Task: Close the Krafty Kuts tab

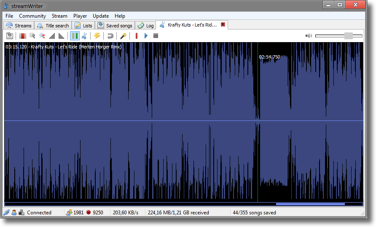Action: 223,25
